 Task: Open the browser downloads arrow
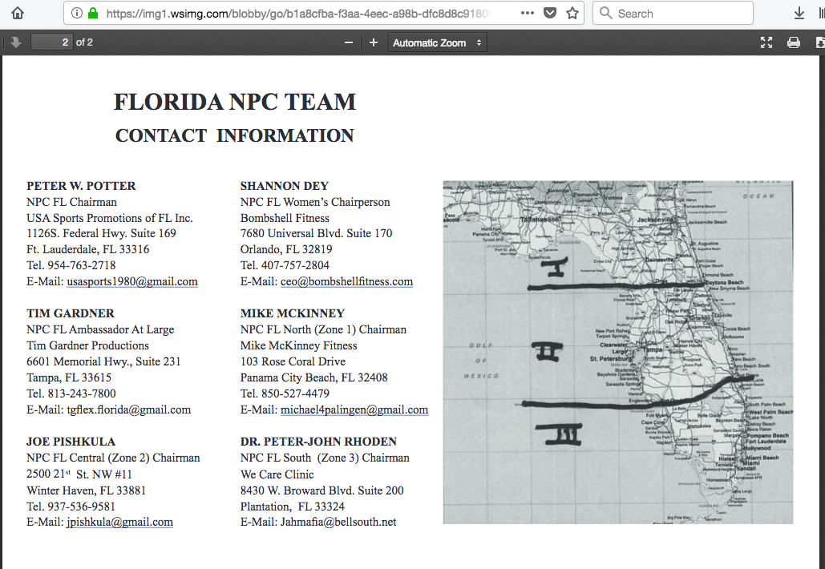tap(799, 13)
